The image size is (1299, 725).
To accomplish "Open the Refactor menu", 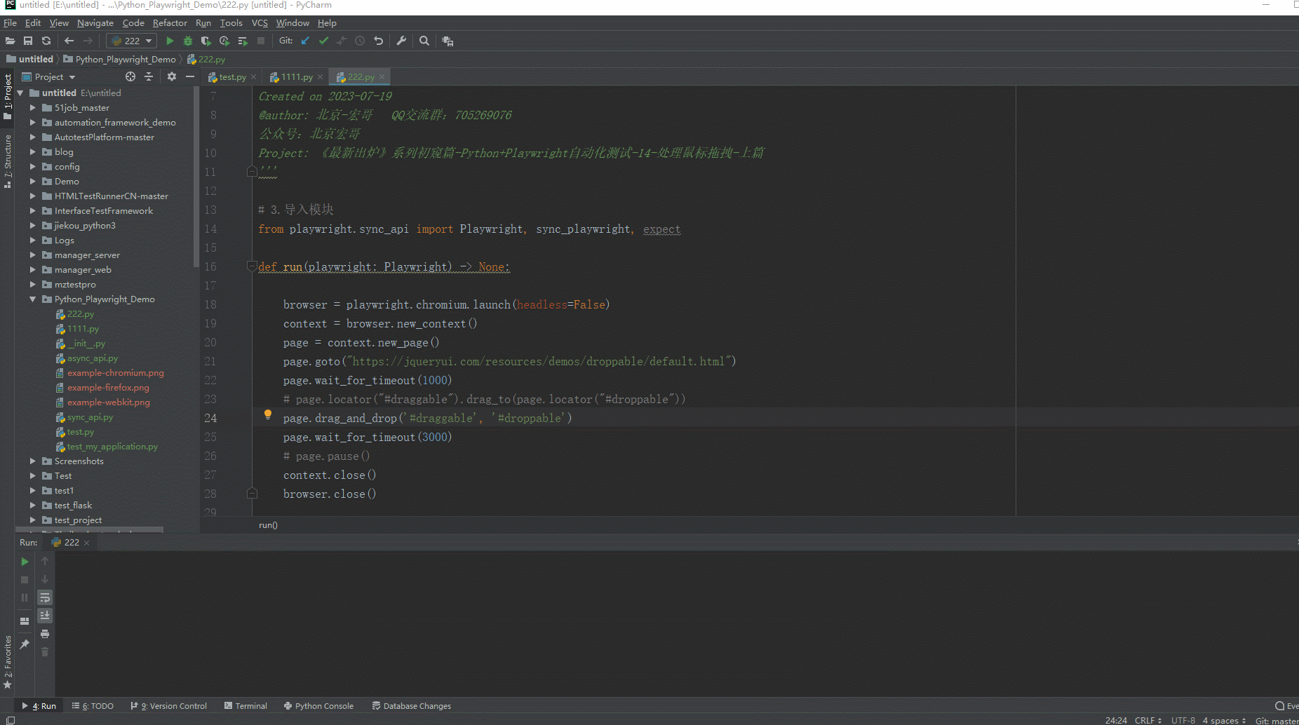I will pyautogui.click(x=170, y=23).
